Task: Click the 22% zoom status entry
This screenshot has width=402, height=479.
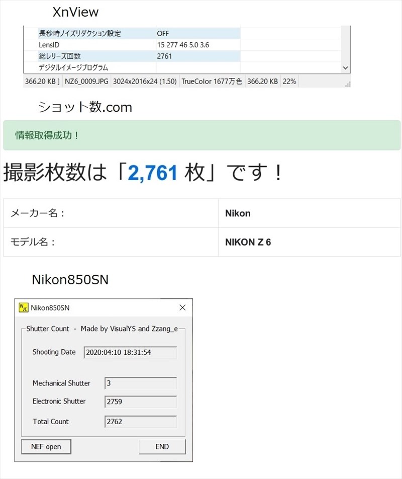Action: [289, 82]
